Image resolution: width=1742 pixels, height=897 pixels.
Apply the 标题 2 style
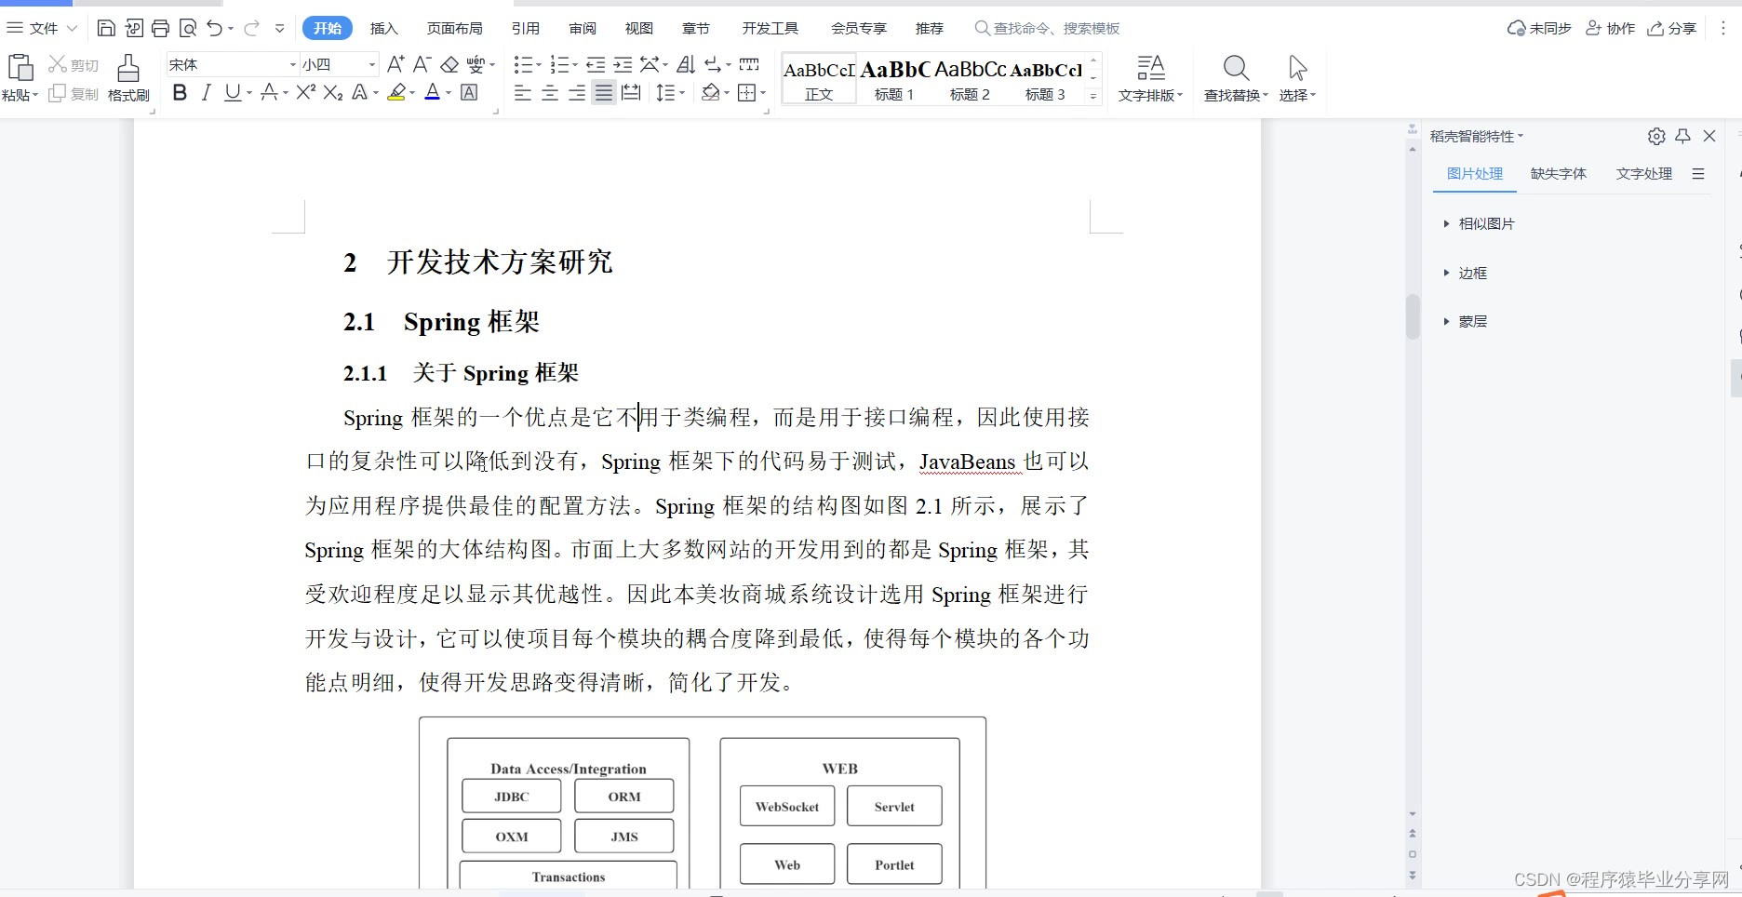point(970,78)
